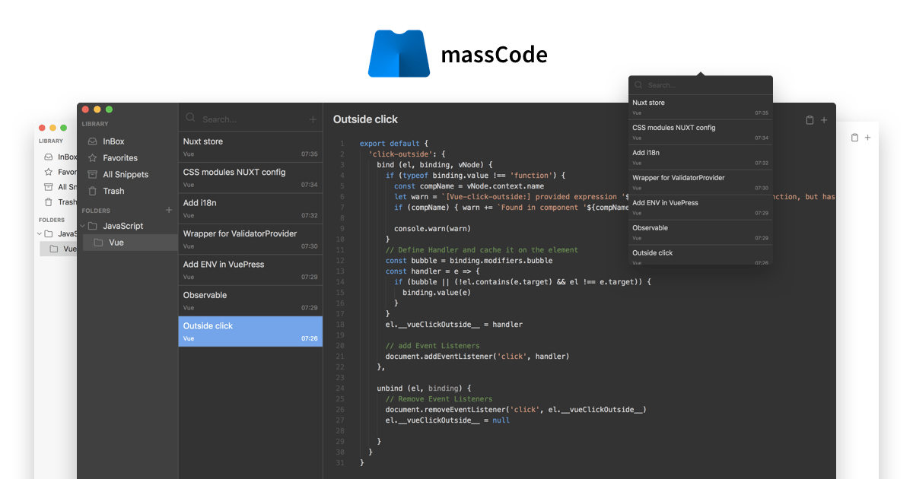Click the LIBRARY heading in the dark window
This screenshot has width=913, height=479.
click(x=95, y=124)
